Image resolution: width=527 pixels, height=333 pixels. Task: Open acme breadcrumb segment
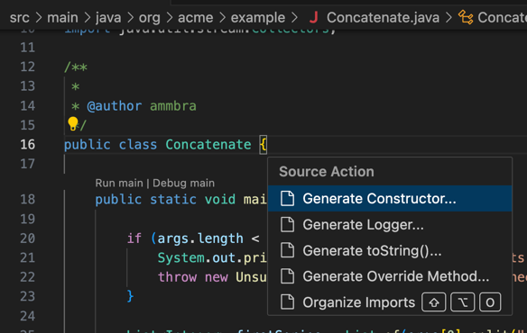coord(195,17)
